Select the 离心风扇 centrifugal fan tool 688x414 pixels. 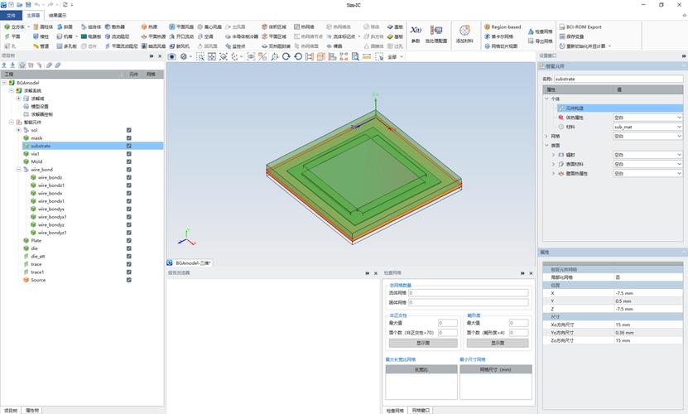pos(209,26)
